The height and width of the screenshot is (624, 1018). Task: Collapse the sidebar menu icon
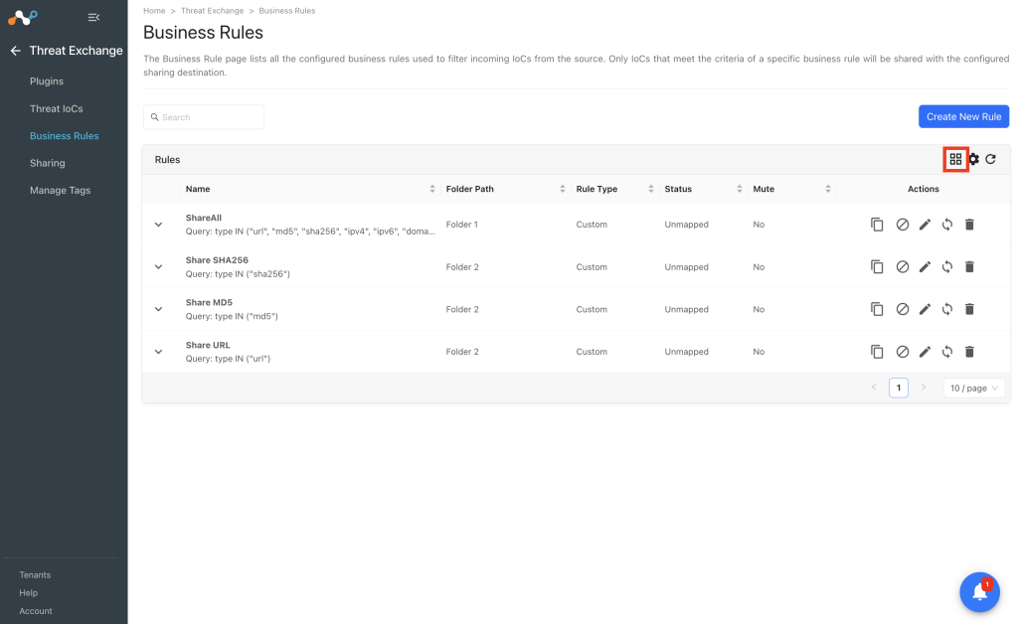[x=93, y=18]
